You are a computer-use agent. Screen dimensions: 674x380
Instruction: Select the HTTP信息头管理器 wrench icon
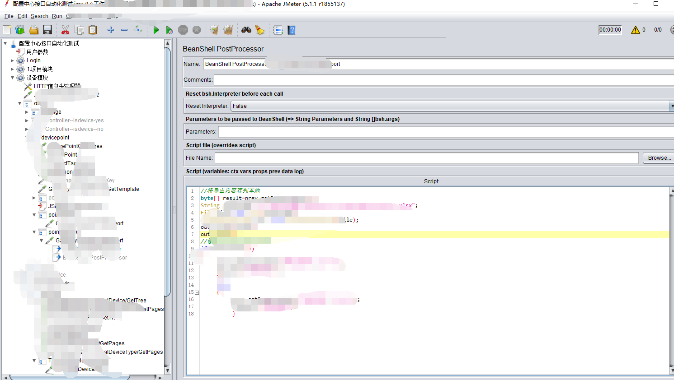[x=28, y=86]
